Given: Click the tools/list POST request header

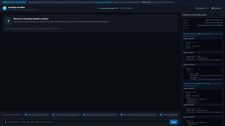Looking at the screenshot, I should pos(197,34).
